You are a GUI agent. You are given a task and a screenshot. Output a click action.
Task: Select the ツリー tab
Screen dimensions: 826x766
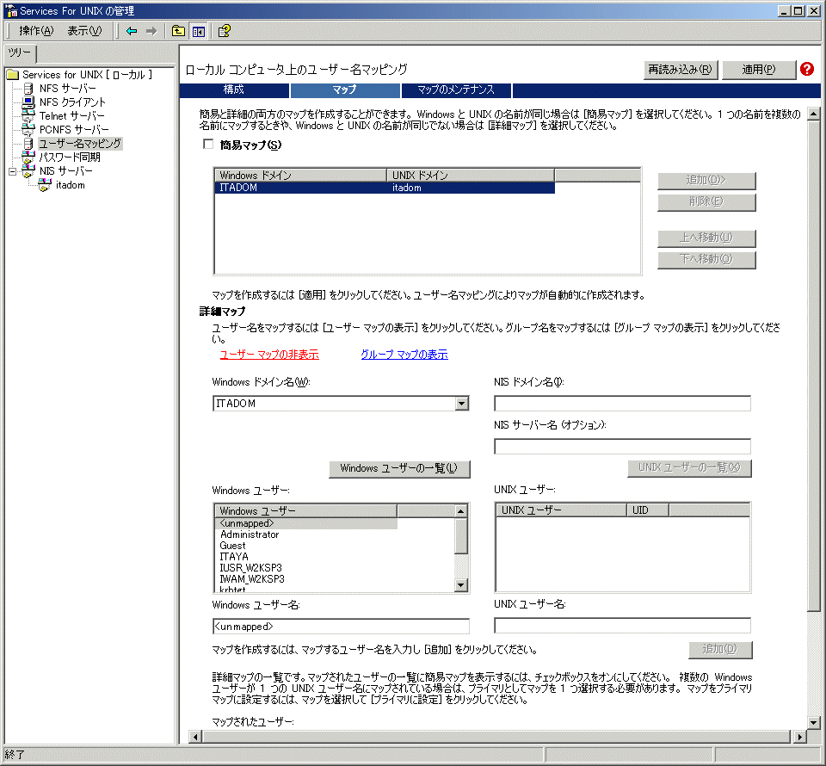(20, 53)
